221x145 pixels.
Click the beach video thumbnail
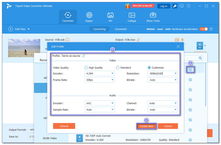pos(24,48)
